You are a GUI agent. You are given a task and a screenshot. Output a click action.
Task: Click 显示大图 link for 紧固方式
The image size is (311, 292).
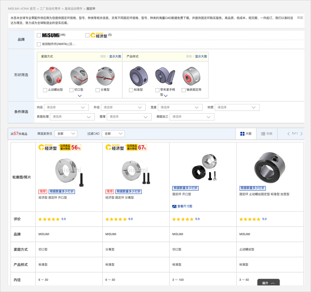tap(115, 56)
